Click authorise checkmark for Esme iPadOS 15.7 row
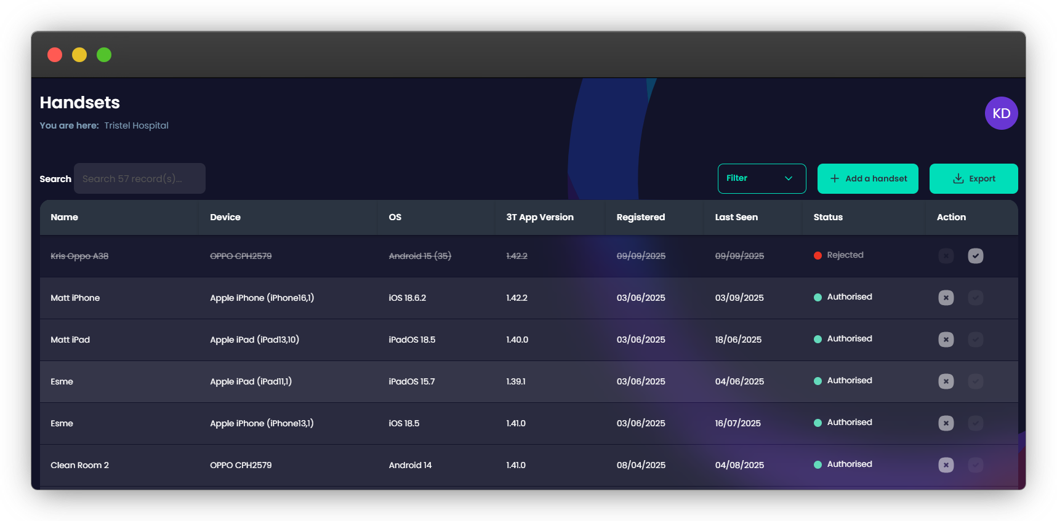The width and height of the screenshot is (1057, 521). coord(976,381)
